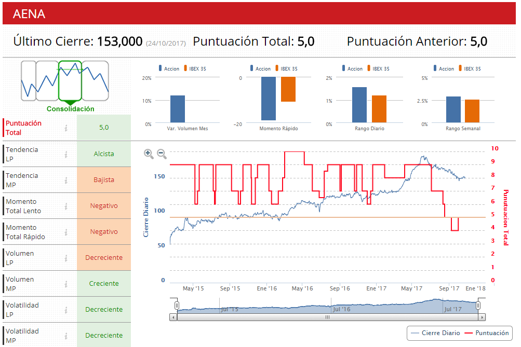Image resolution: width=521 pixels, height=347 pixels.
Task: Select the Consolidación phase box in diagram
Action: pyautogui.click(x=70, y=80)
